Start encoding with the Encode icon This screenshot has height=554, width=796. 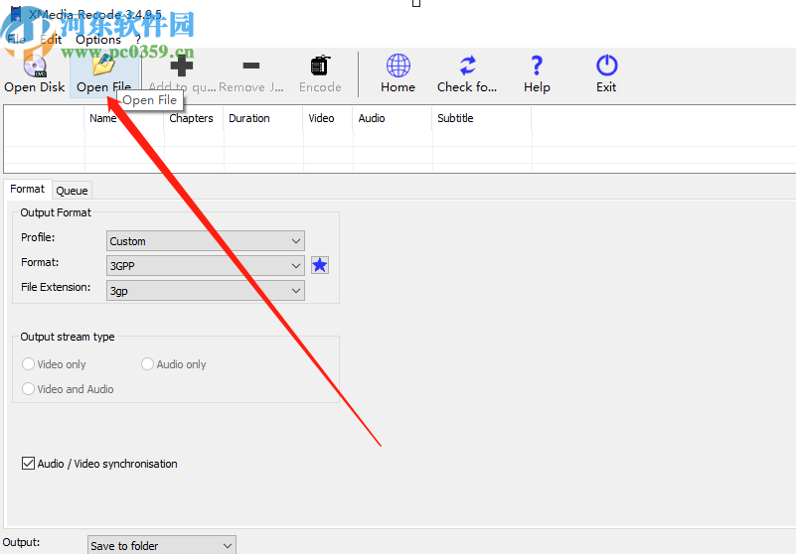(x=320, y=66)
